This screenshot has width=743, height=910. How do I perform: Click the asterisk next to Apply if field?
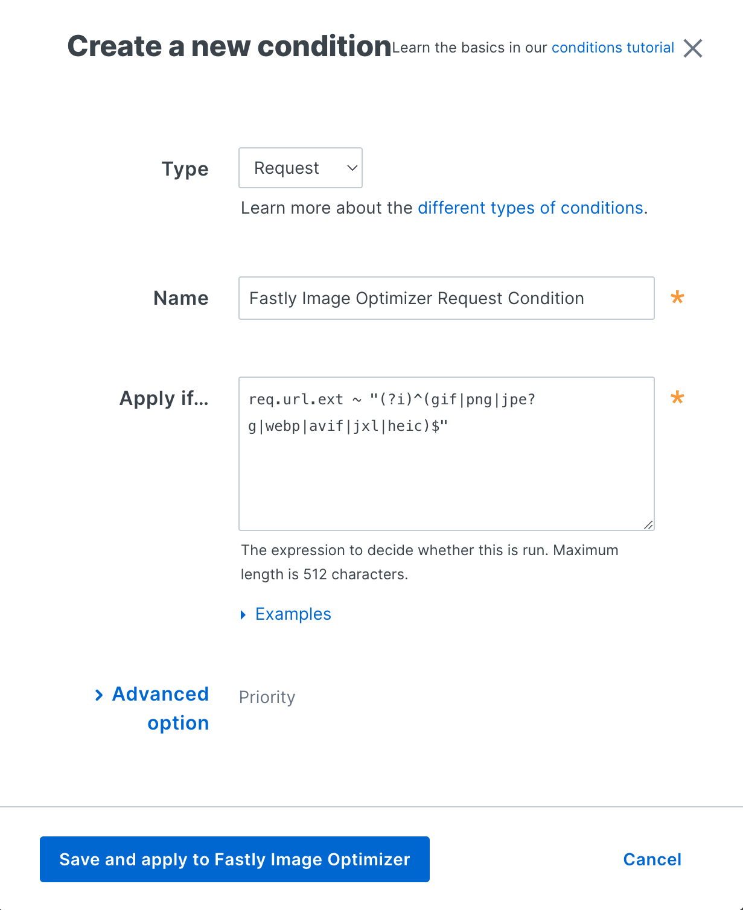click(x=677, y=398)
